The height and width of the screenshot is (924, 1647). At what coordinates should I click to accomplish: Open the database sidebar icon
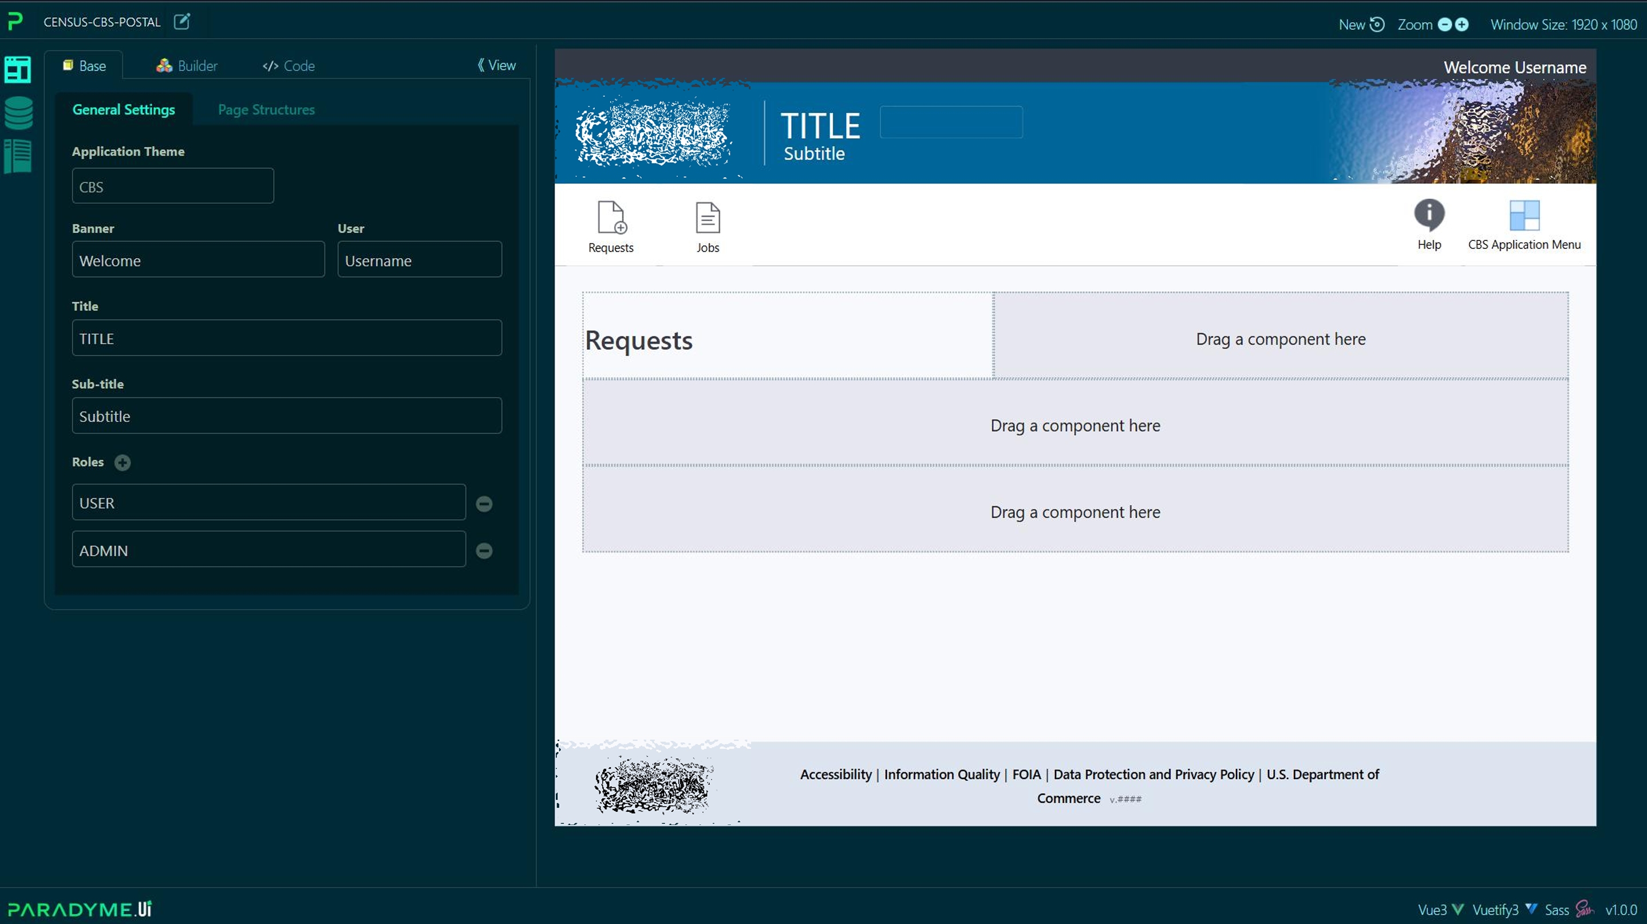tap(18, 113)
